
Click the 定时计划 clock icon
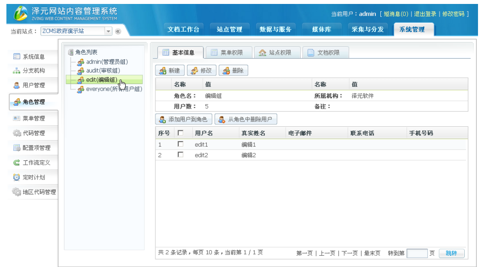click(16, 177)
